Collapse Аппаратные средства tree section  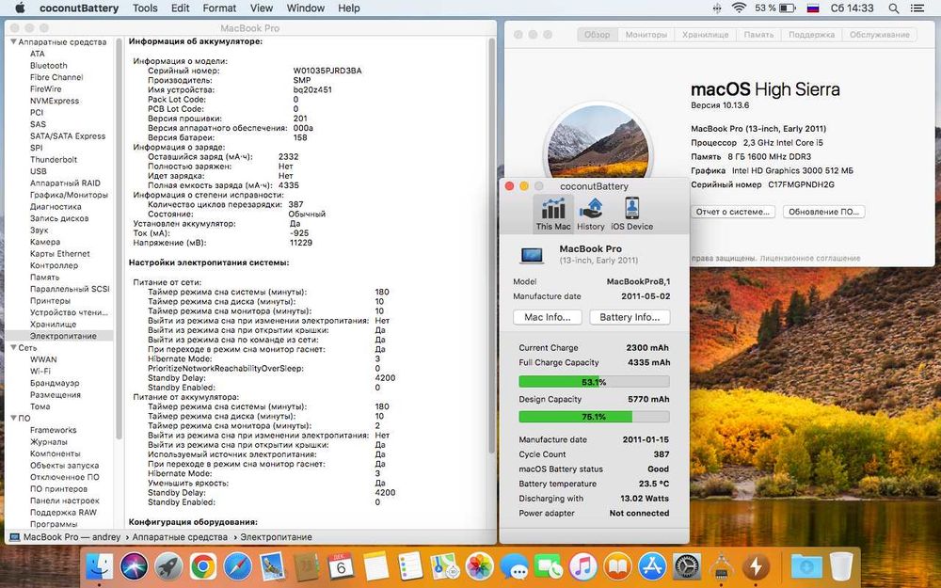click(x=13, y=42)
